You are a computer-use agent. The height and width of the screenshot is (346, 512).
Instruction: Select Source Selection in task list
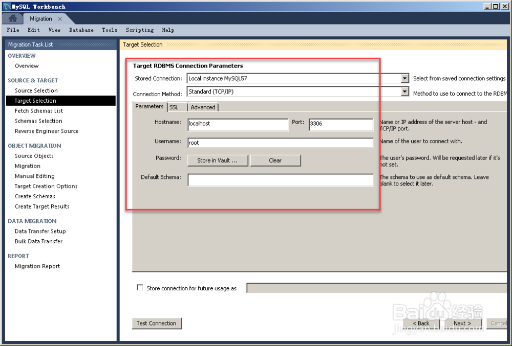click(36, 90)
